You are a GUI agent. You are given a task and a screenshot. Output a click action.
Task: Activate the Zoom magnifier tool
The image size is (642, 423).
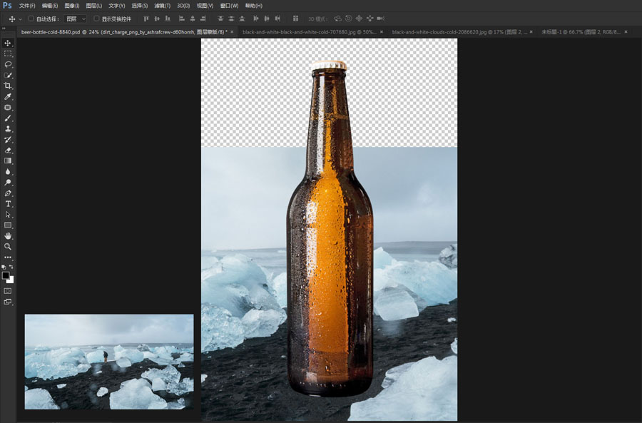(x=9, y=246)
